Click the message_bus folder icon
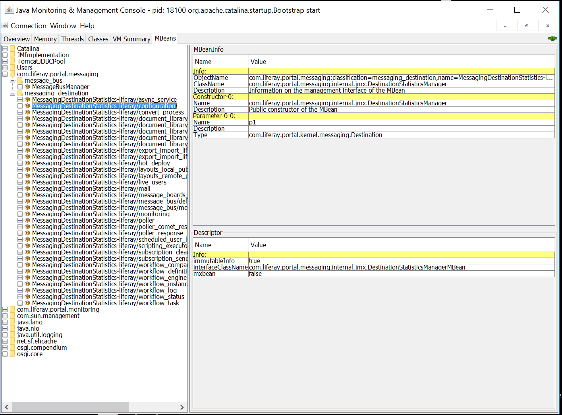Image resolution: width=562 pixels, height=415 pixels. [x=20, y=80]
